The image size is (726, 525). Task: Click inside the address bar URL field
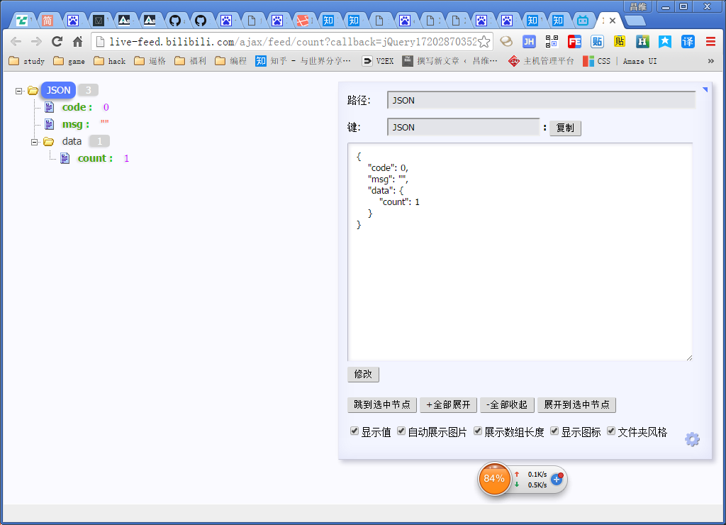(x=284, y=42)
